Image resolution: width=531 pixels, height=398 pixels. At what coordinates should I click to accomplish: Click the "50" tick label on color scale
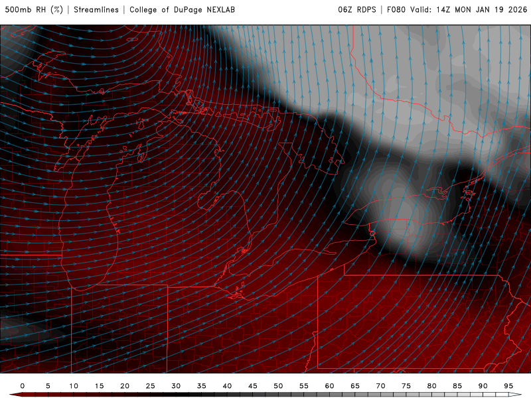[278, 386]
